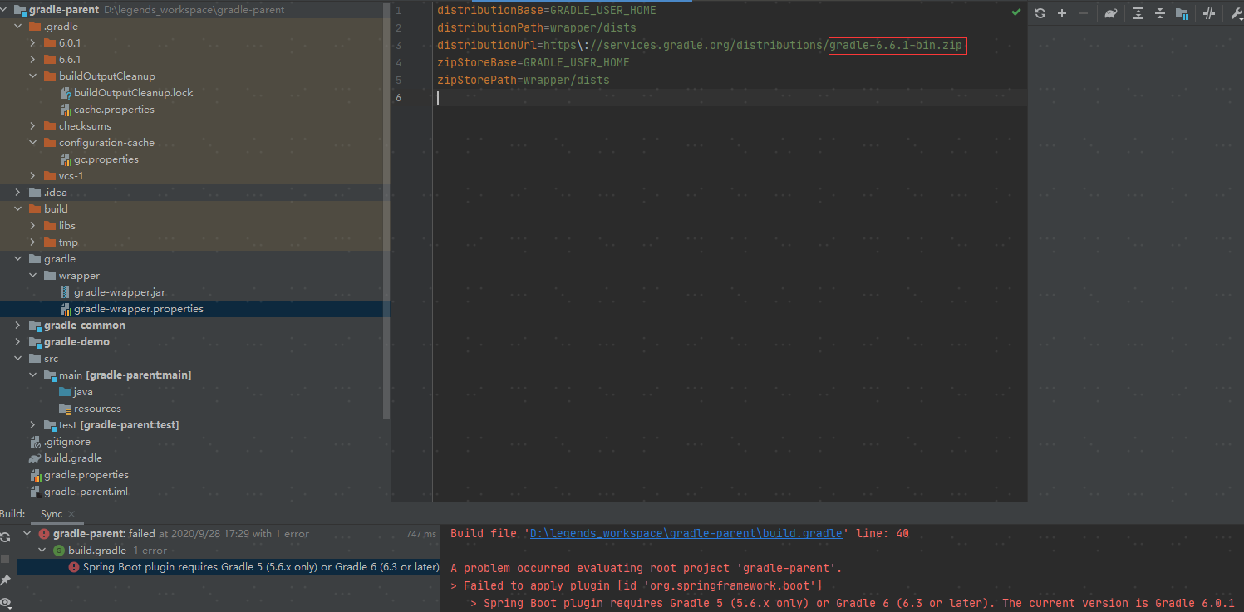The height and width of the screenshot is (612, 1244).
Task: Expand the 6.0.1 folder
Action: [32, 43]
